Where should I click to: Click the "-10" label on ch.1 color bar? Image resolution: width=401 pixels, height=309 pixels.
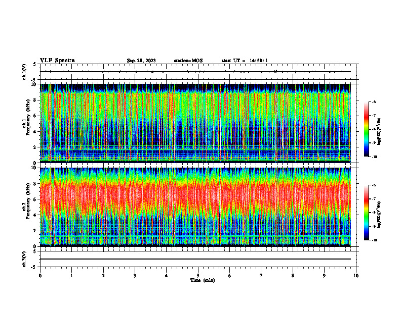(375, 157)
